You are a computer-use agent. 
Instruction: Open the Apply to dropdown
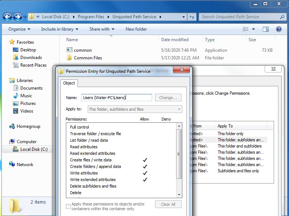135,109
